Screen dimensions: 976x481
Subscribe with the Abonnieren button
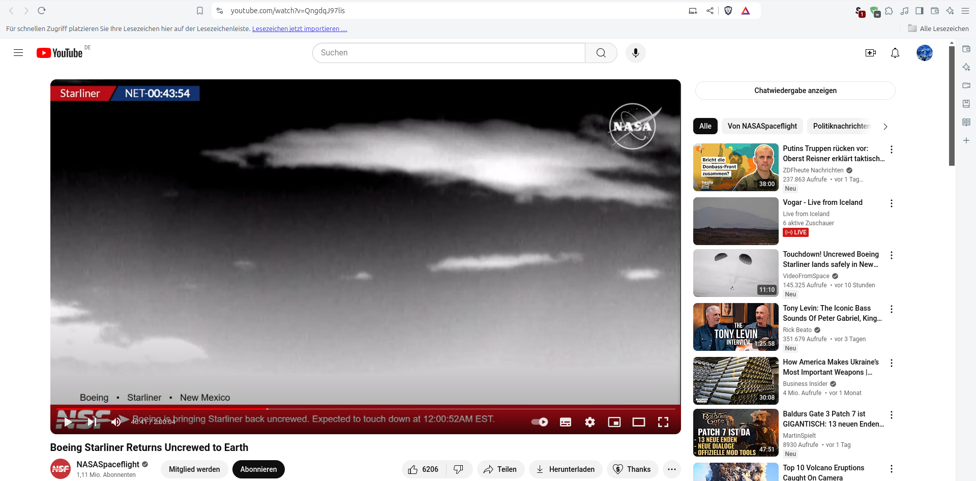[x=258, y=469]
